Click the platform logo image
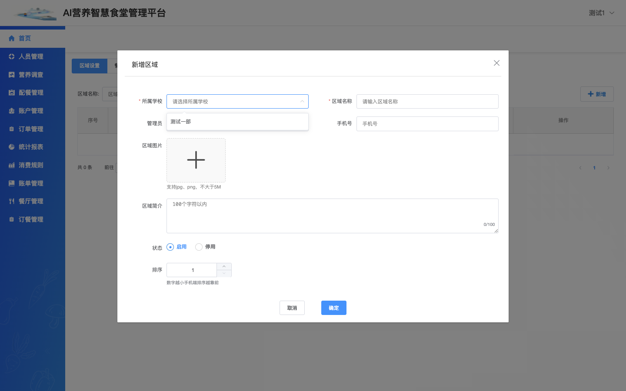The image size is (626, 391). 35,13
